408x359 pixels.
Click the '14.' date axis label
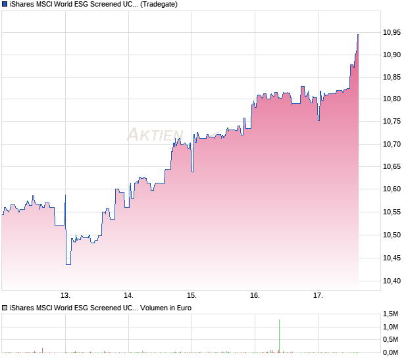[128, 296]
